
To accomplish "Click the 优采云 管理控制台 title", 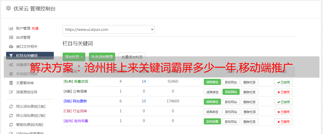I will [34, 9].
